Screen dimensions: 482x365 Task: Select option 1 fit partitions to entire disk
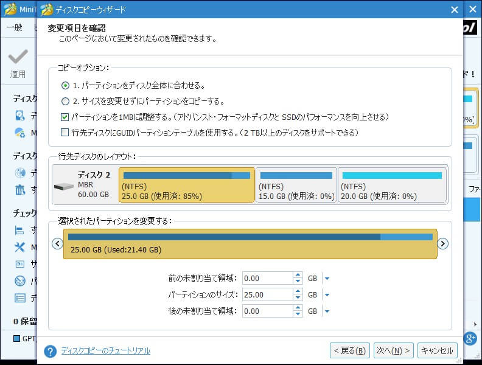(65, 85)
